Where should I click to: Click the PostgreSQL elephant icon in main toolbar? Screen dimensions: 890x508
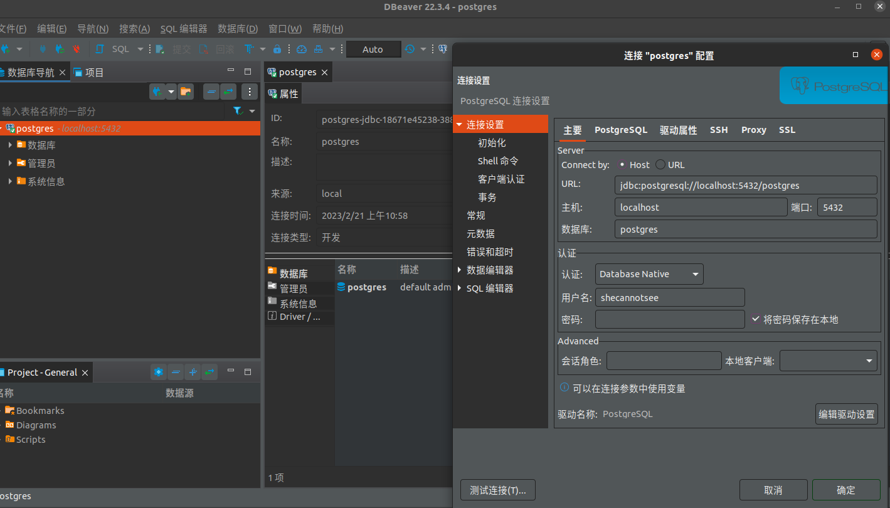[x=443, y=49]
